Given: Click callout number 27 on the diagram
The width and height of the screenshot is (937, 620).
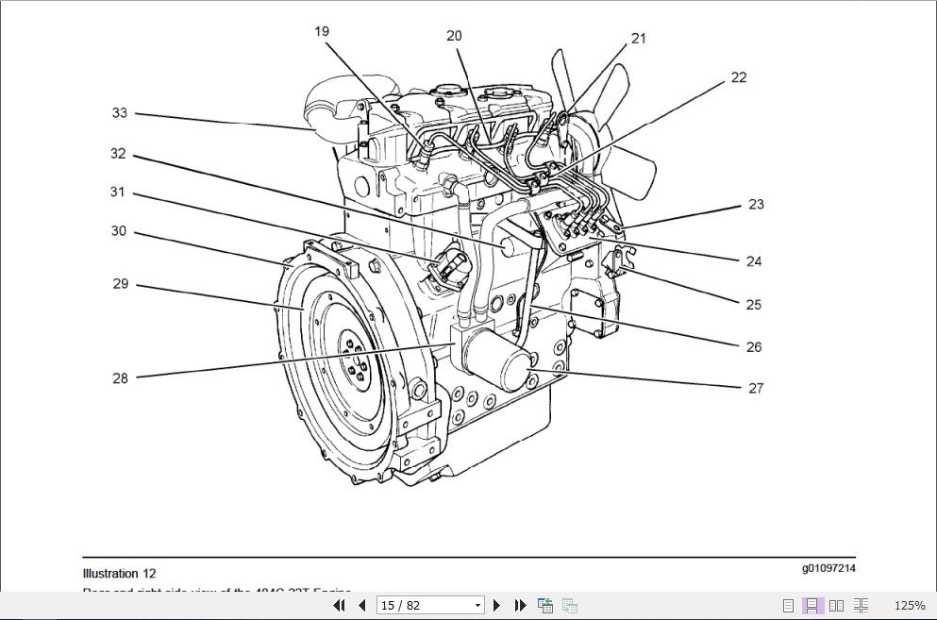Looking at the screenshot, I should click(x=755, y=387).
